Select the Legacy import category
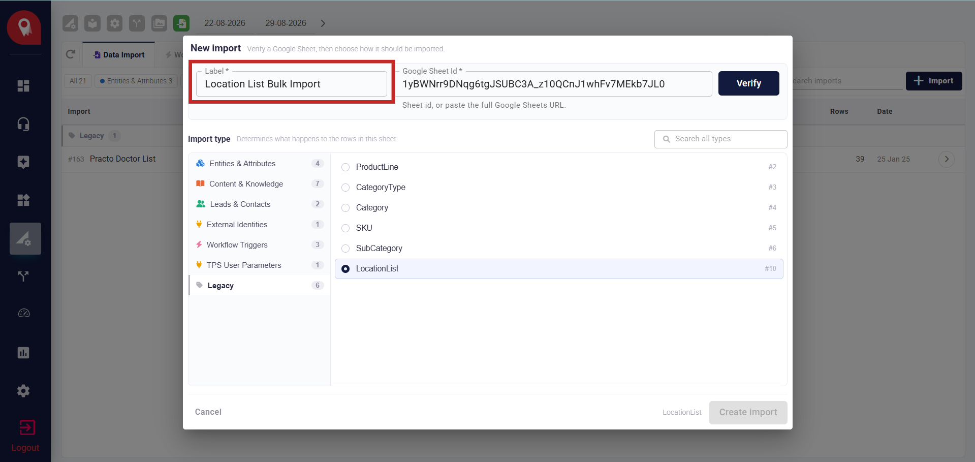 [259, 286]
